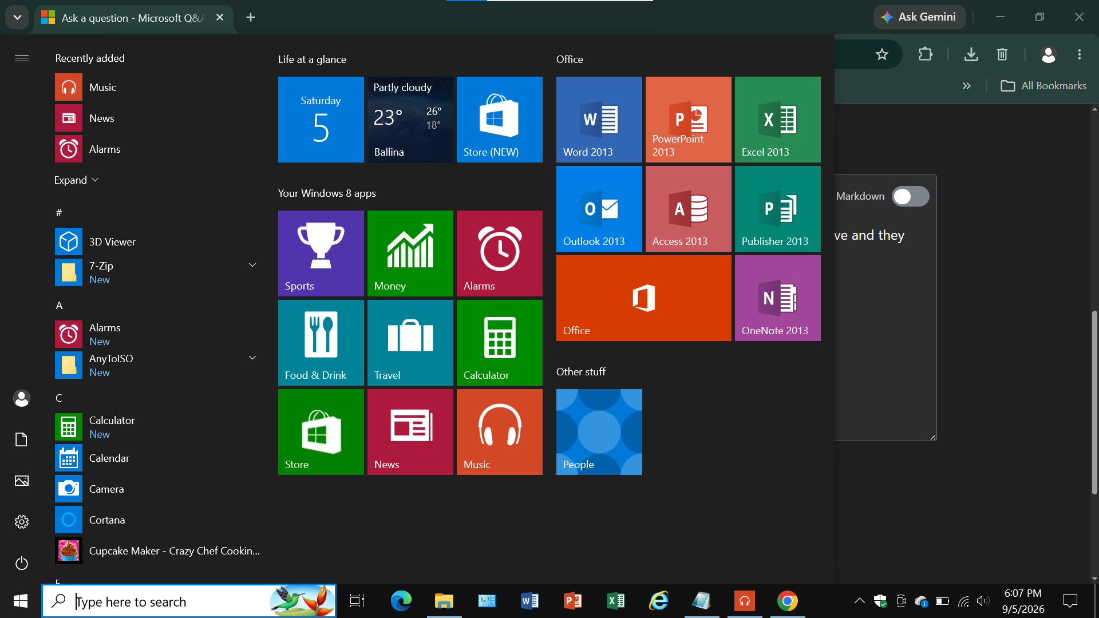Open the Settings gear in Start menu
Screen dimensions: 1099x618
click(x=22, y=522)
